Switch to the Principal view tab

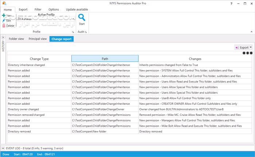(x=38, y=39)
